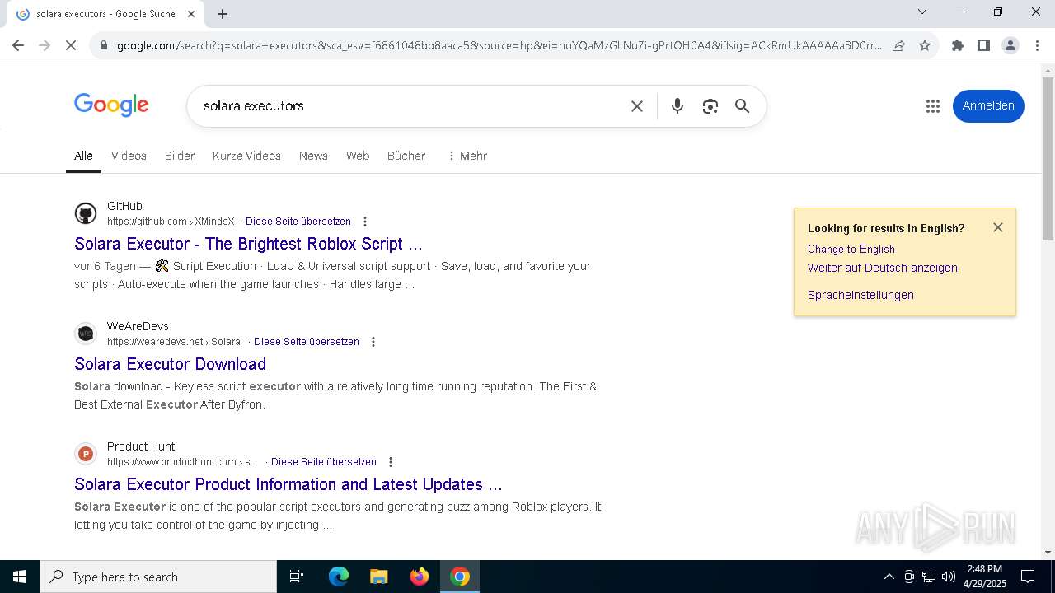Open the tab search chevron
The image size is (1055, 593).
(x=922, y=12)
